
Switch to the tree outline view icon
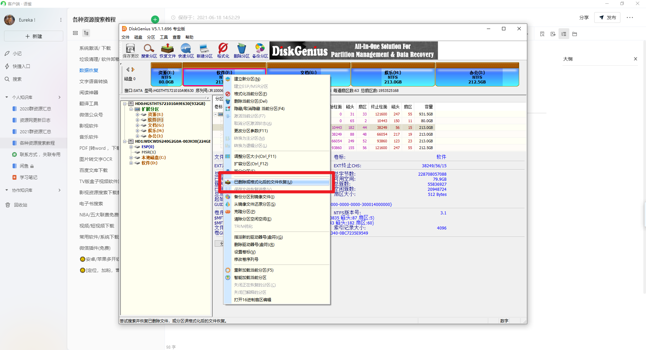coord(86,33)
